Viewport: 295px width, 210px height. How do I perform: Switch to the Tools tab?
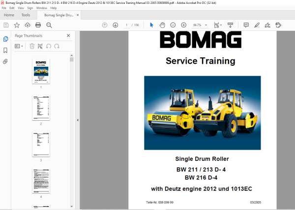26,15
